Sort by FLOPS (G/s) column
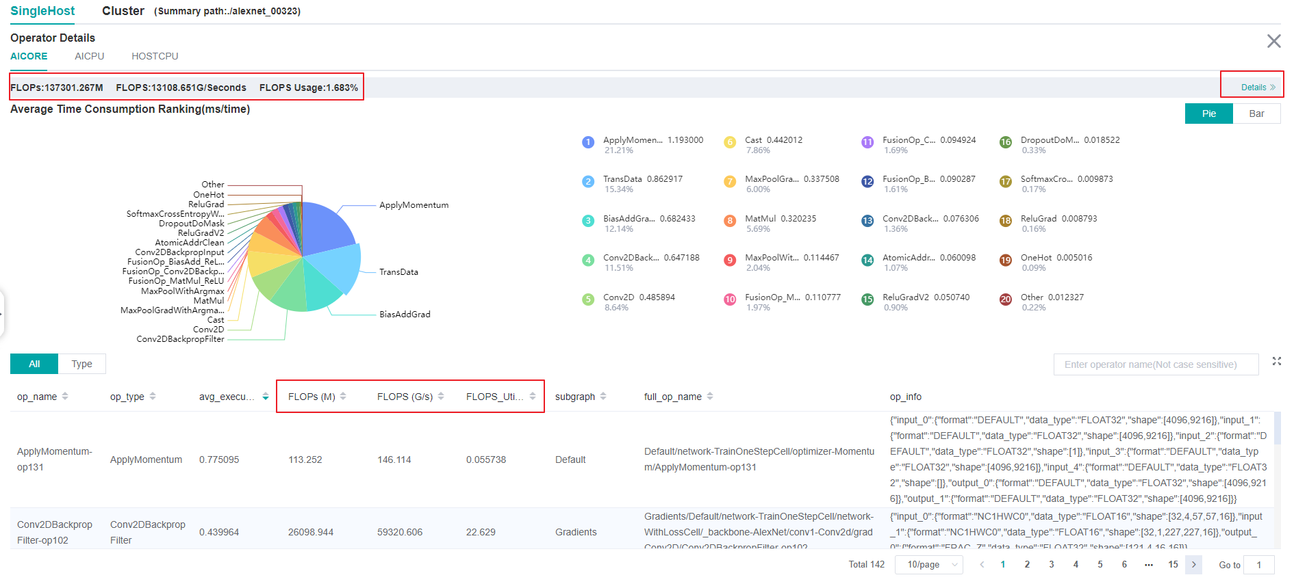1294x586 pixels. [x=441, y=397]
